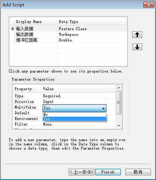Select the Direction property row label
Viewport: 156px width, 180px height.
tap(24, 101)
